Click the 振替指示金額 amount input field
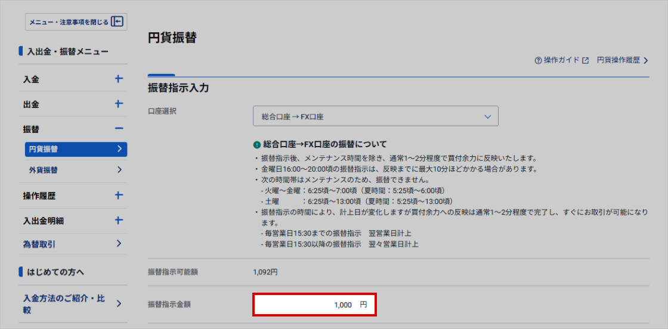 [314, 305]
